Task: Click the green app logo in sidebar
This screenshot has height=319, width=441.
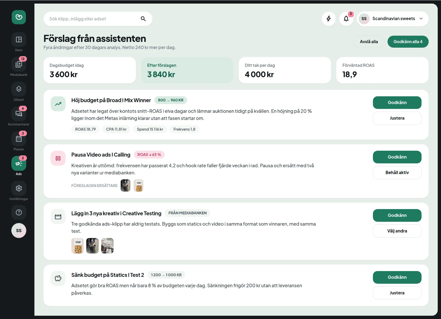Action: 19,17
